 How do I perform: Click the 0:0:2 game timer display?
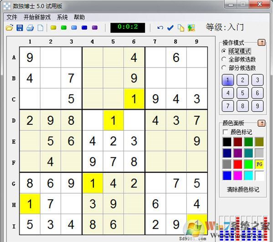pyautogui.click(x=128, y=27)
